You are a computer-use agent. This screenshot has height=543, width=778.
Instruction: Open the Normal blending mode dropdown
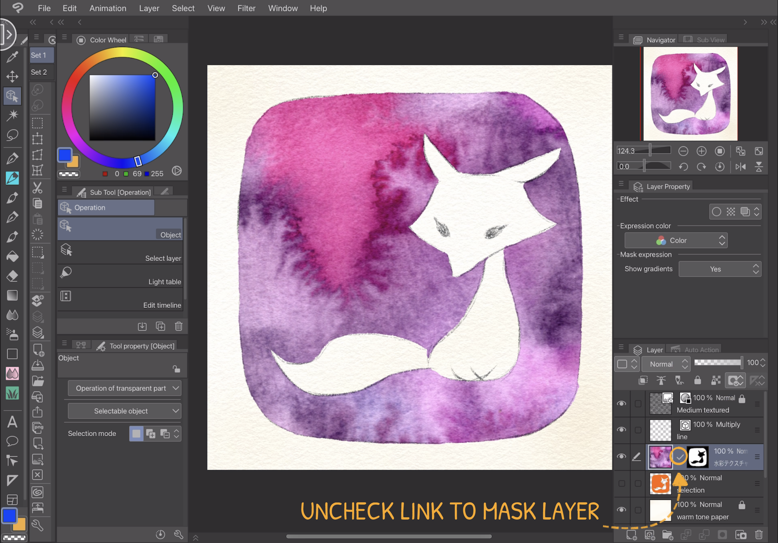coord(666,364)
